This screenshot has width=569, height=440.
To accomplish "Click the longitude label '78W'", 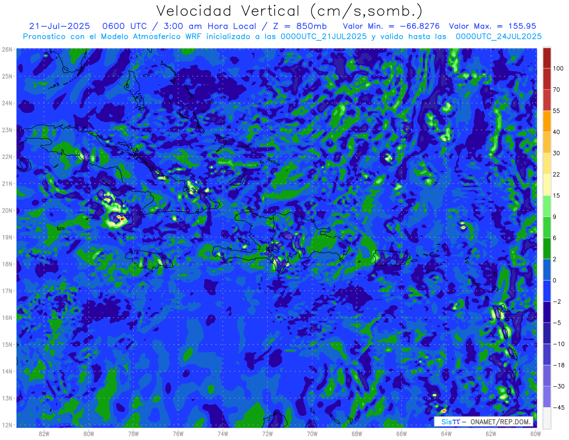I will (133, 433).
